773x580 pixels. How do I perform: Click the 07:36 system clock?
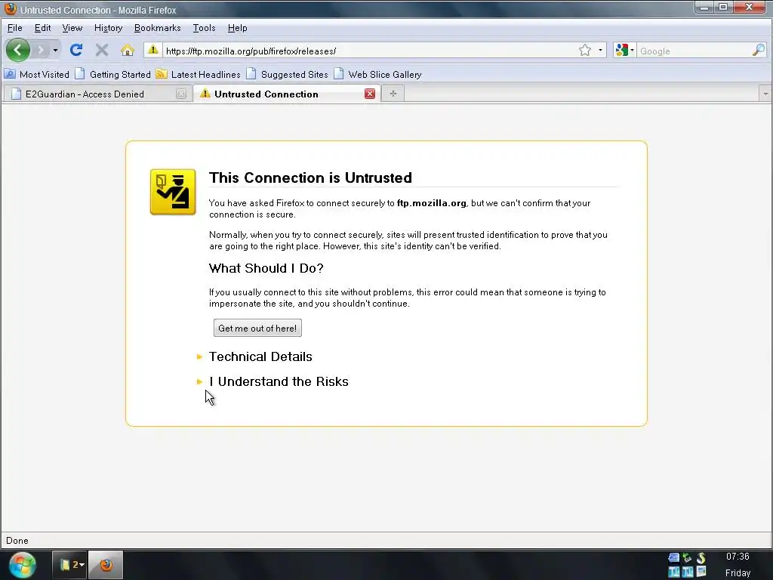[738, 557]
